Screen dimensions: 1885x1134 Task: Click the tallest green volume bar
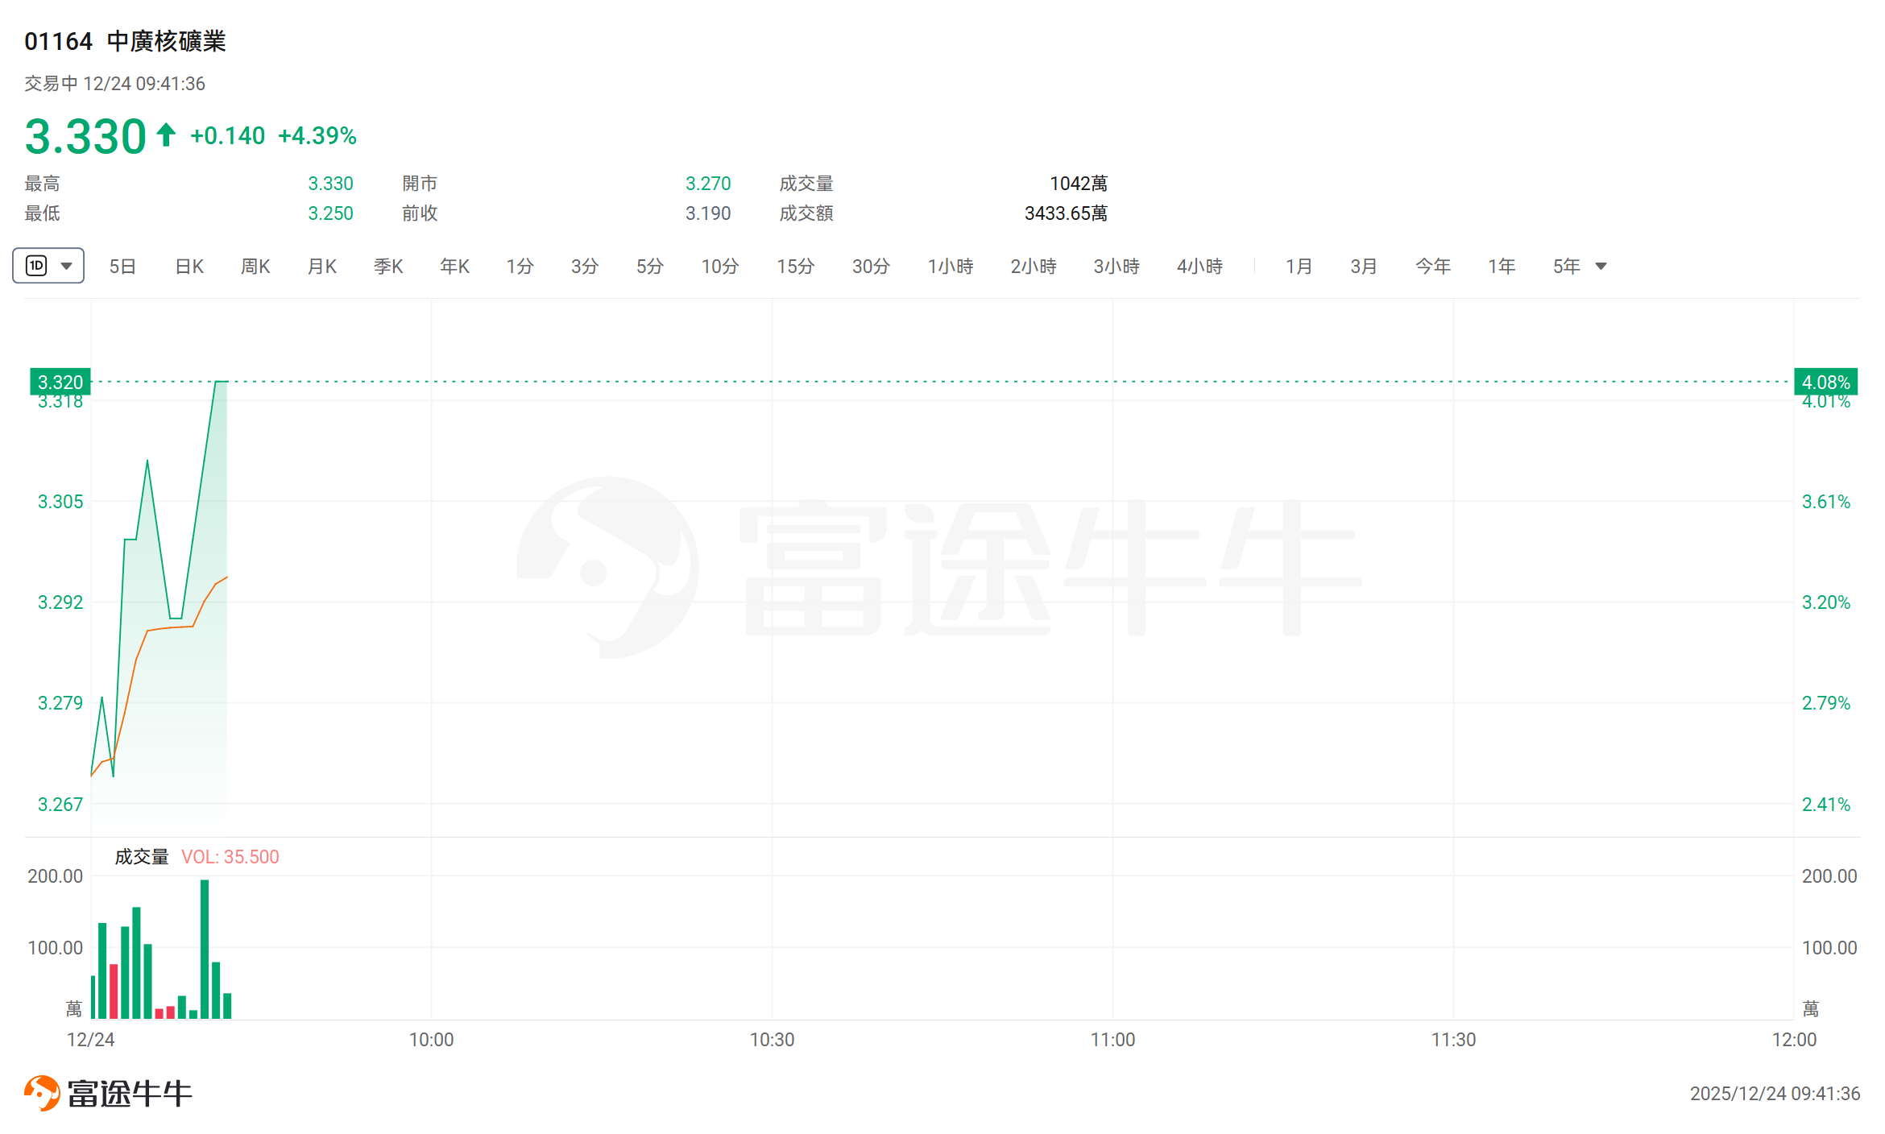[x=205, y=950]
